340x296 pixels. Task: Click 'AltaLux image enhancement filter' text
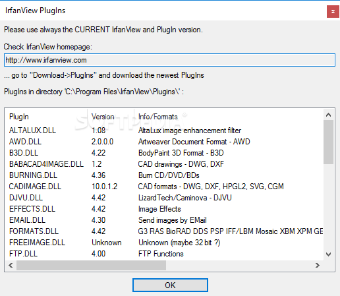[x=190, y=131]
